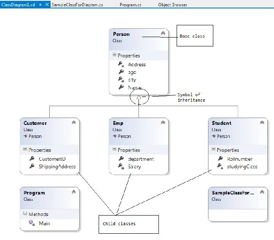Collapse Properties section in Person class
Image resolution: width=274 pixels, height=240 pixels.
coord(114,54)
